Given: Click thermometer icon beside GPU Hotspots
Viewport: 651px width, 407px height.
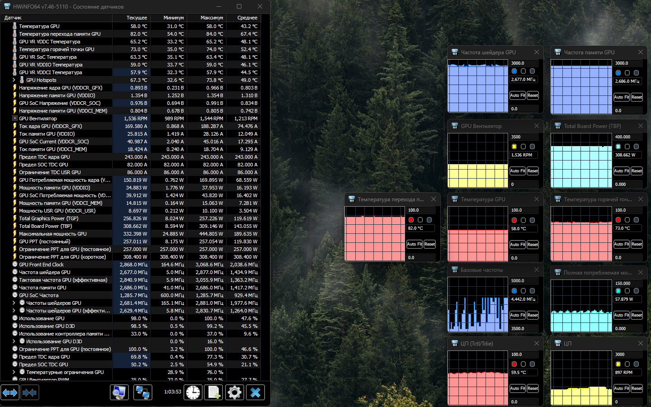Looking at the screenshot, I should point(22,80).
